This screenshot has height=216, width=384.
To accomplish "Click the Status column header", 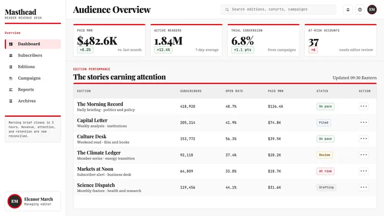I will (322, 91).
